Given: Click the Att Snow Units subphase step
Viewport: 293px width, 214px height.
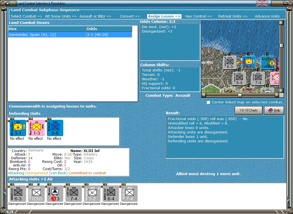Looking at the screenshot, I should pyautogui.click(x=61, y=16).
